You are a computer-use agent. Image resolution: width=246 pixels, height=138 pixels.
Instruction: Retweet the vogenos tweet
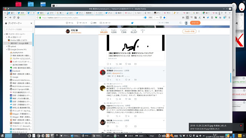(x=117, y=116)
